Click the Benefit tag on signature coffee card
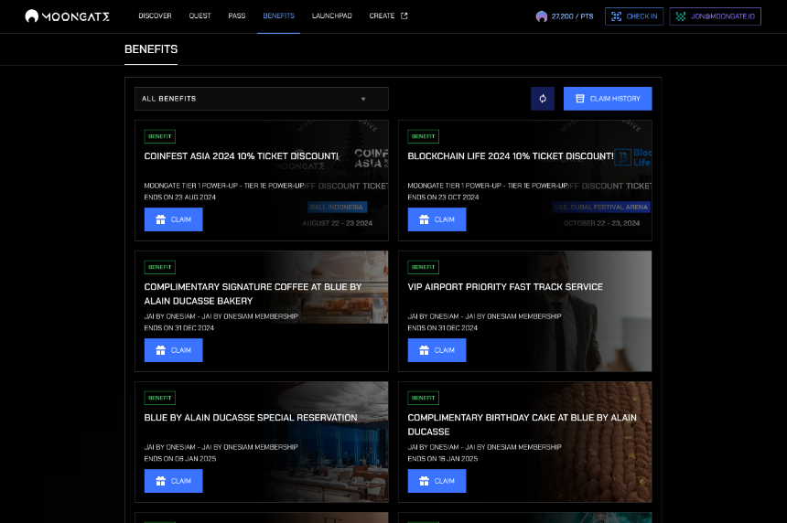The image size is (787, 523). tap(160, 267)
